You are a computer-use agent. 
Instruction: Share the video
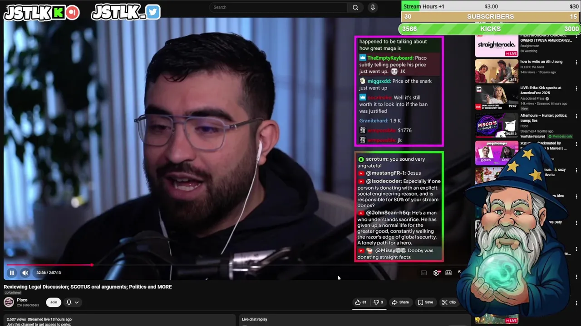click(x=400, y=302)
